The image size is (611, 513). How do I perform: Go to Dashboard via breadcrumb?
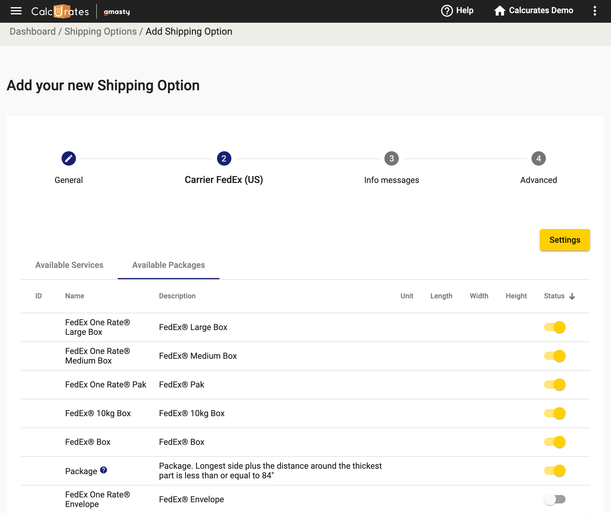33,31
